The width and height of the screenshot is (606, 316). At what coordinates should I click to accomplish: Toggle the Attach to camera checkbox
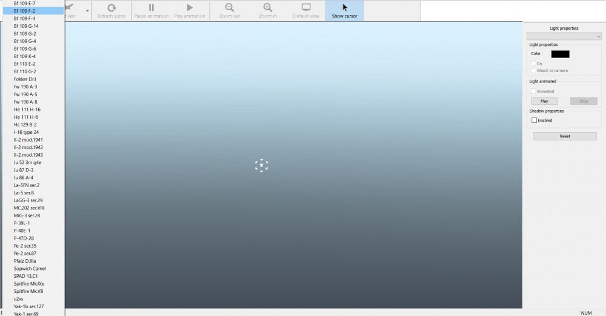[533, 71]
